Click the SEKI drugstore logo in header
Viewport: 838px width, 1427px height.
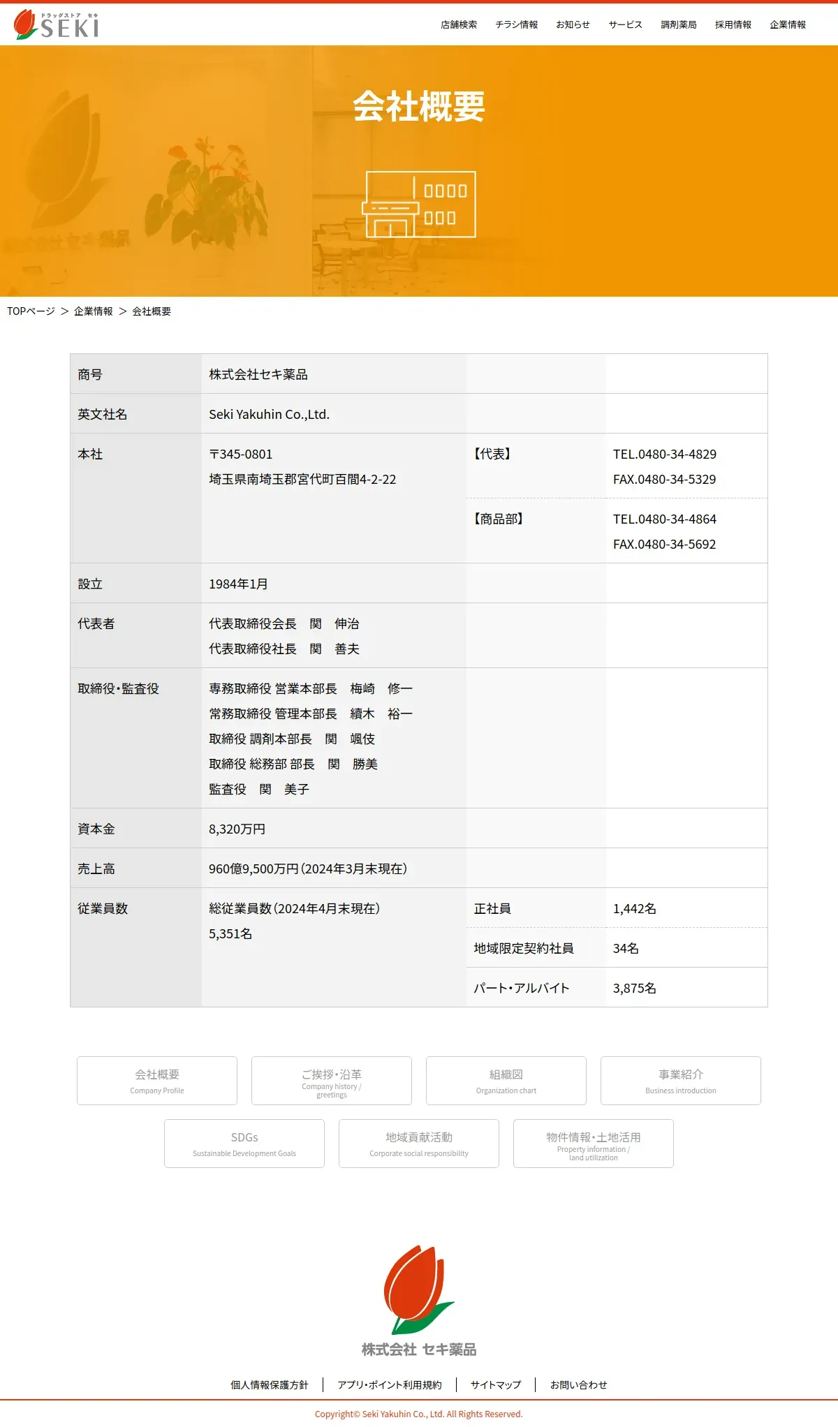coord(57,24)
